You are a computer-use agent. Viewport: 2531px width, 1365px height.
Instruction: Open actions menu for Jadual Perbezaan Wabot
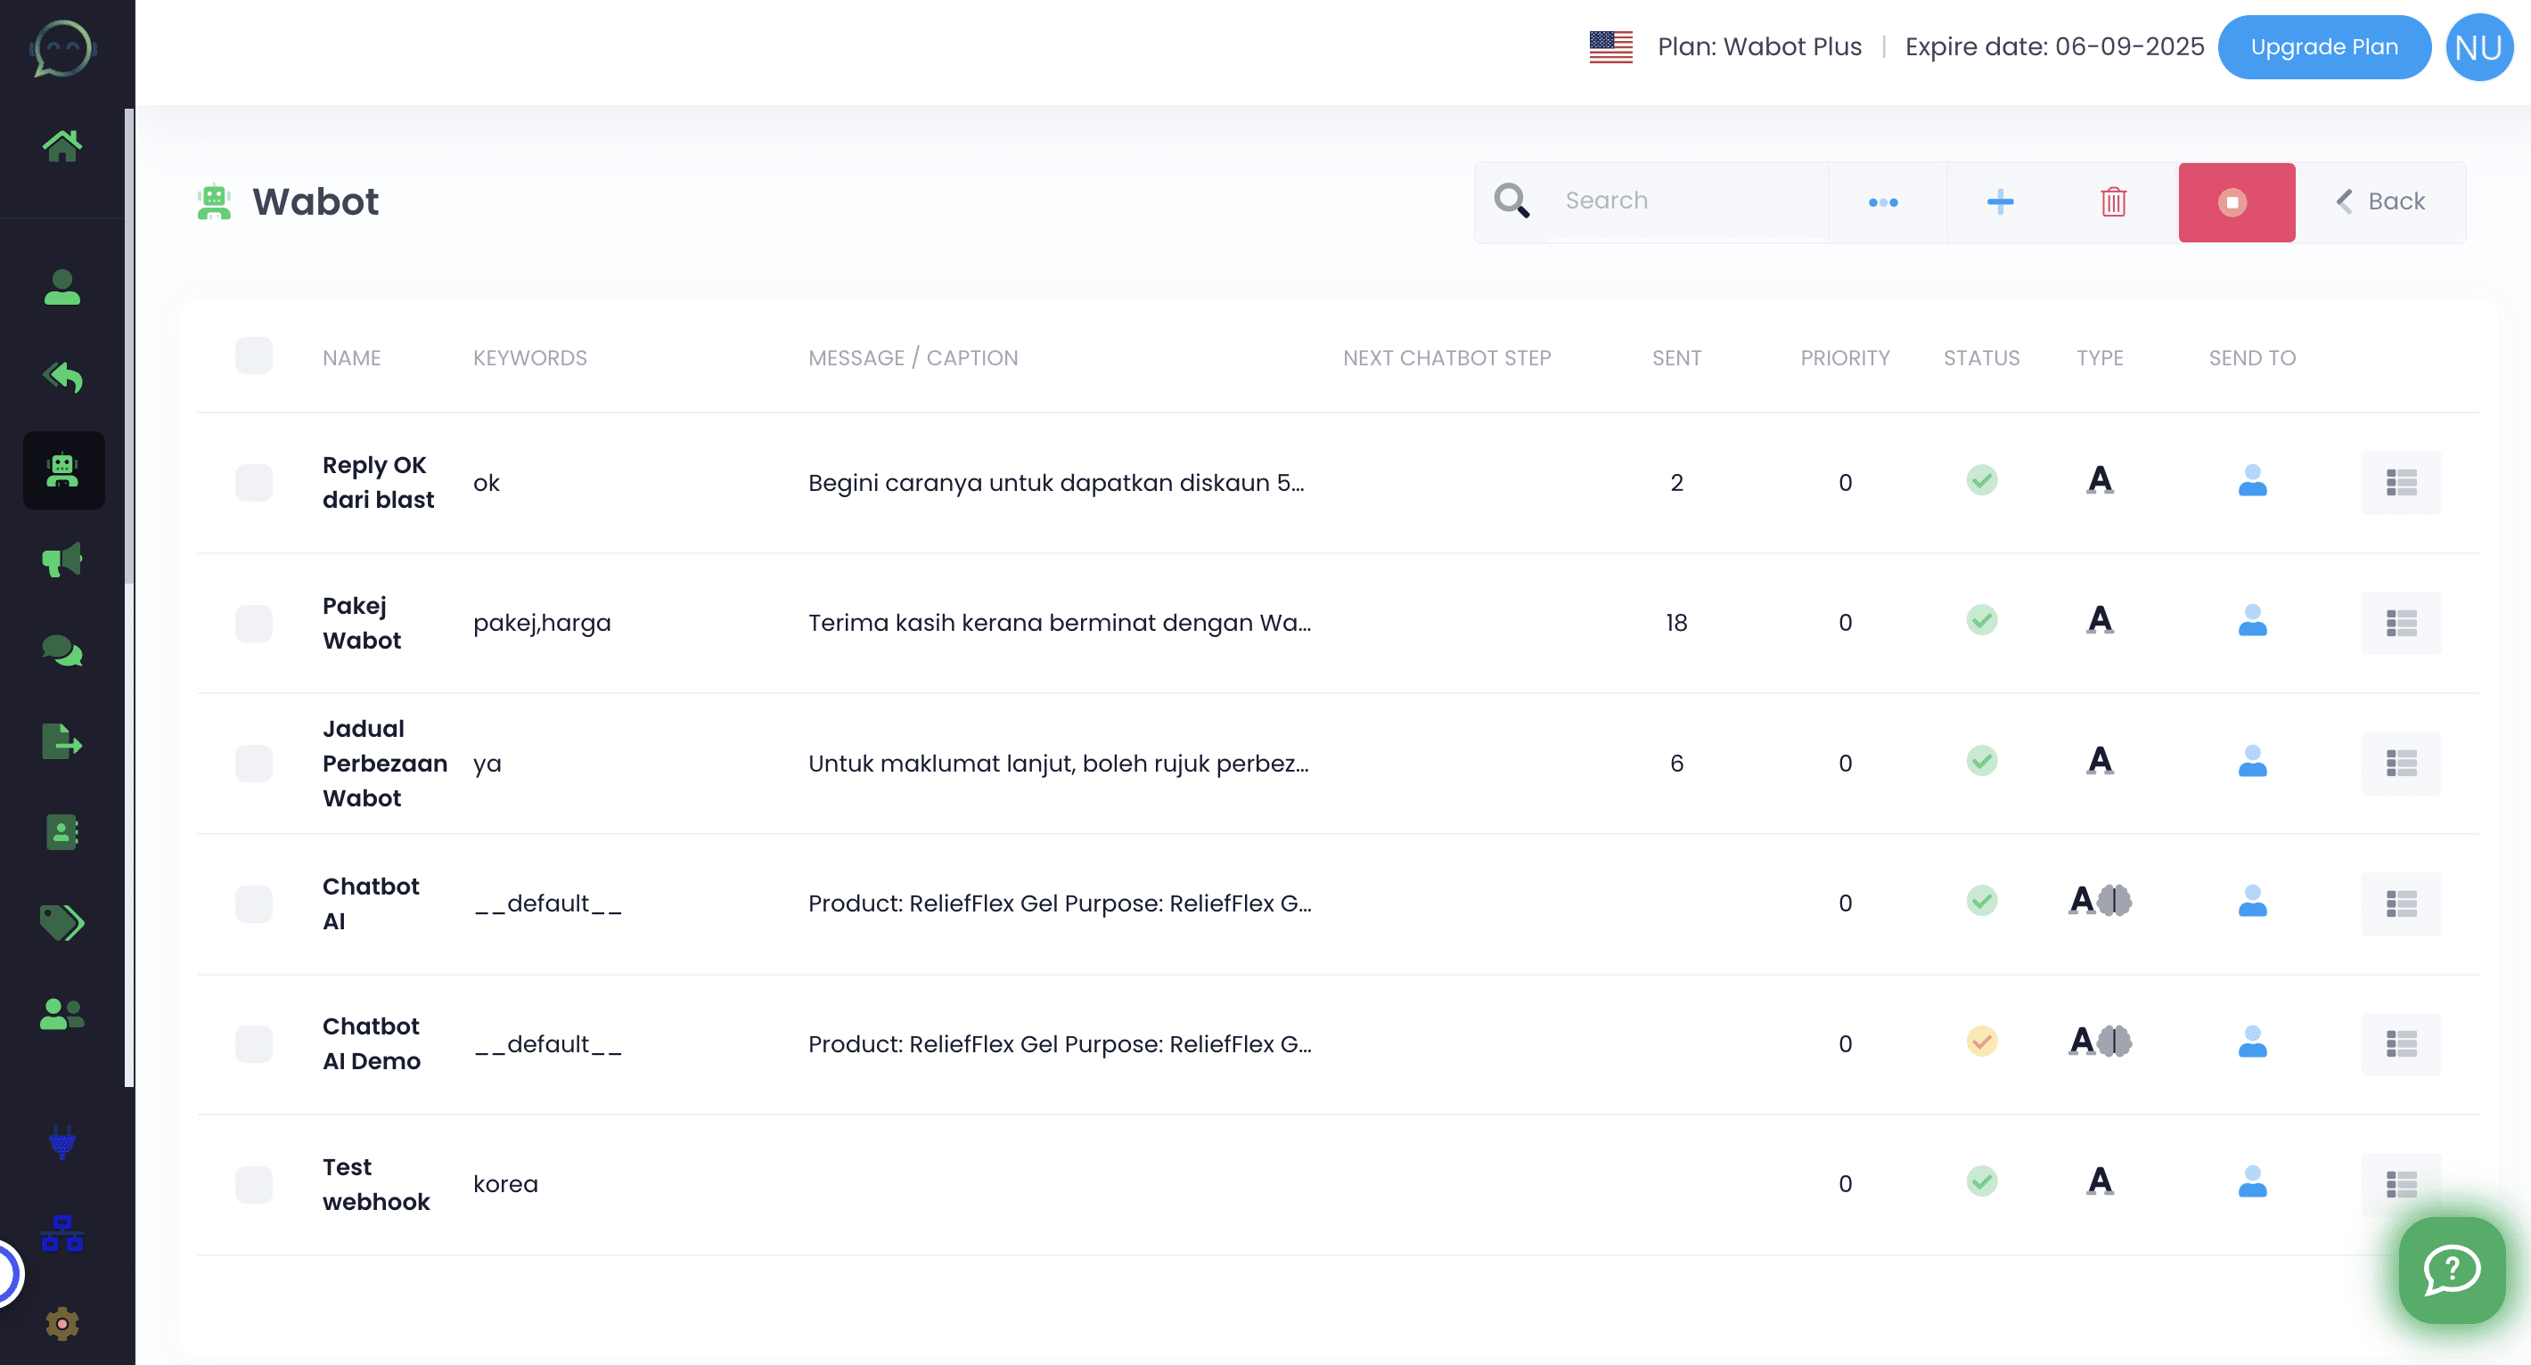(x=2401, y=763)
